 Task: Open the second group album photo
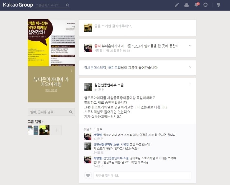[44, 130]
